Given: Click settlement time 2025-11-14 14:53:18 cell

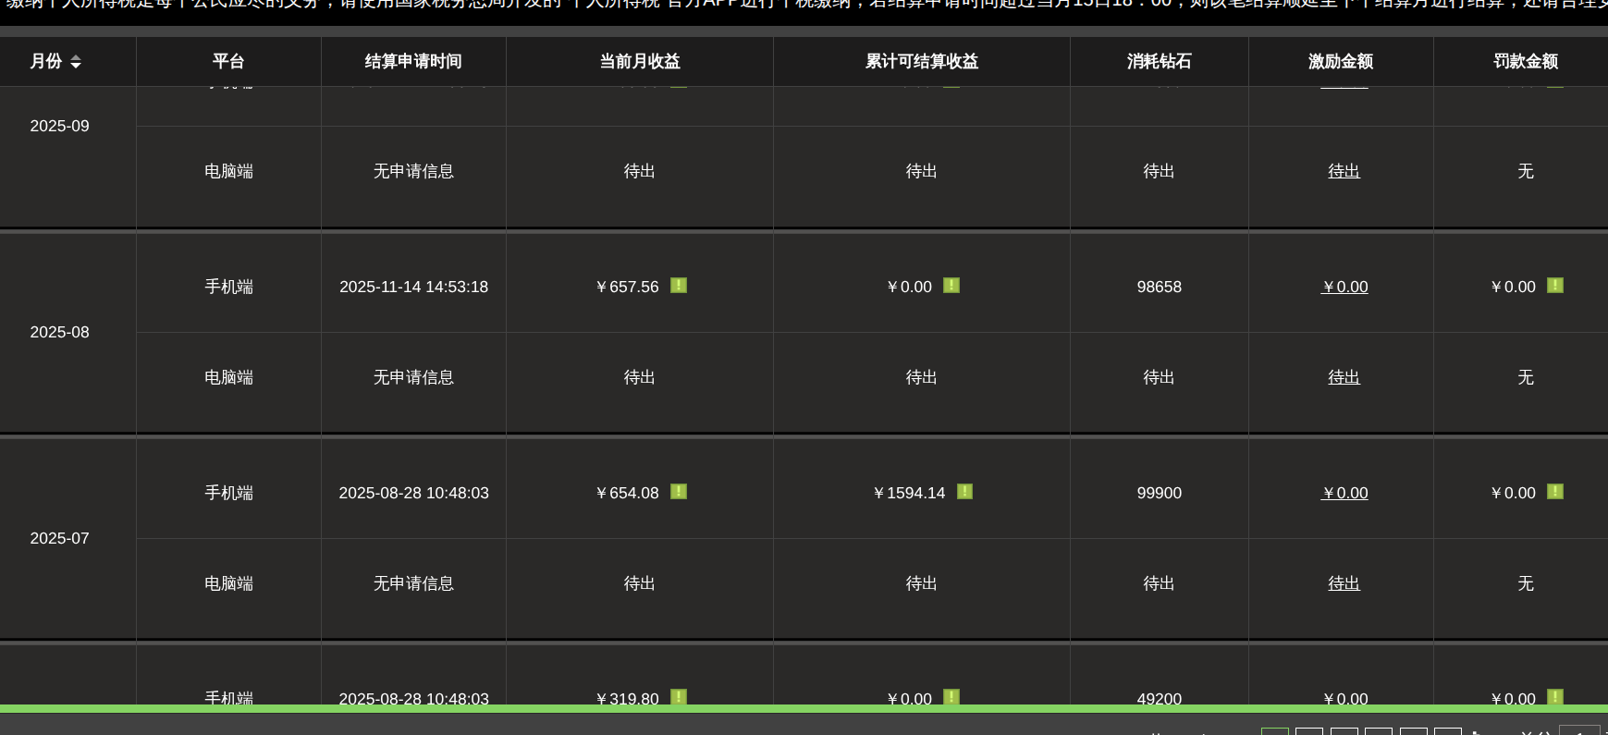Looking at the screenshot, I should click(x=413, y=288).
